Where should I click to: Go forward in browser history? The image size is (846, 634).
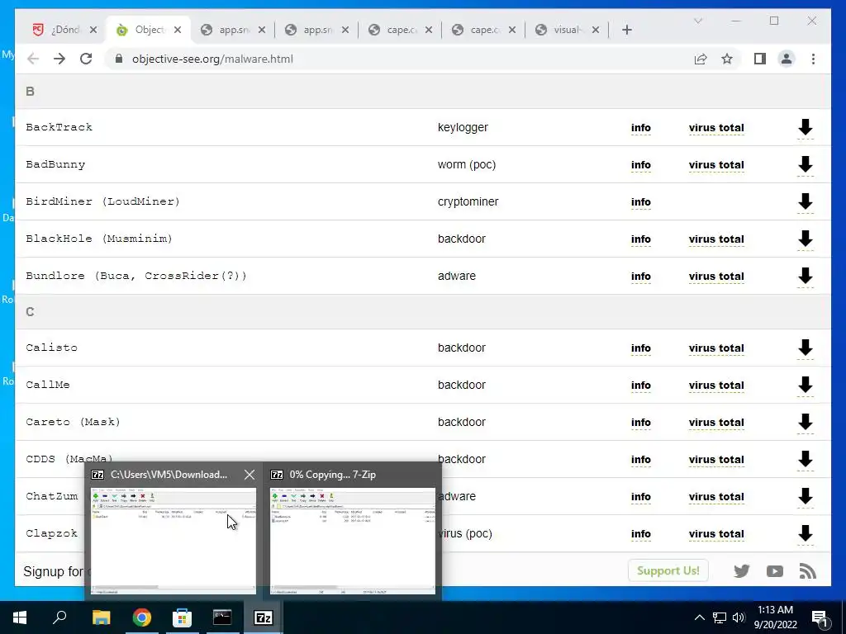(x=59, y=59)
